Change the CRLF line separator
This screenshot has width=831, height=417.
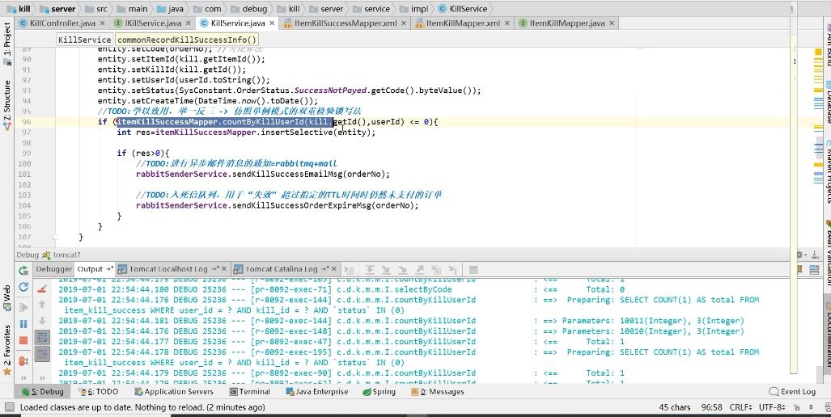tap(741, 407)
